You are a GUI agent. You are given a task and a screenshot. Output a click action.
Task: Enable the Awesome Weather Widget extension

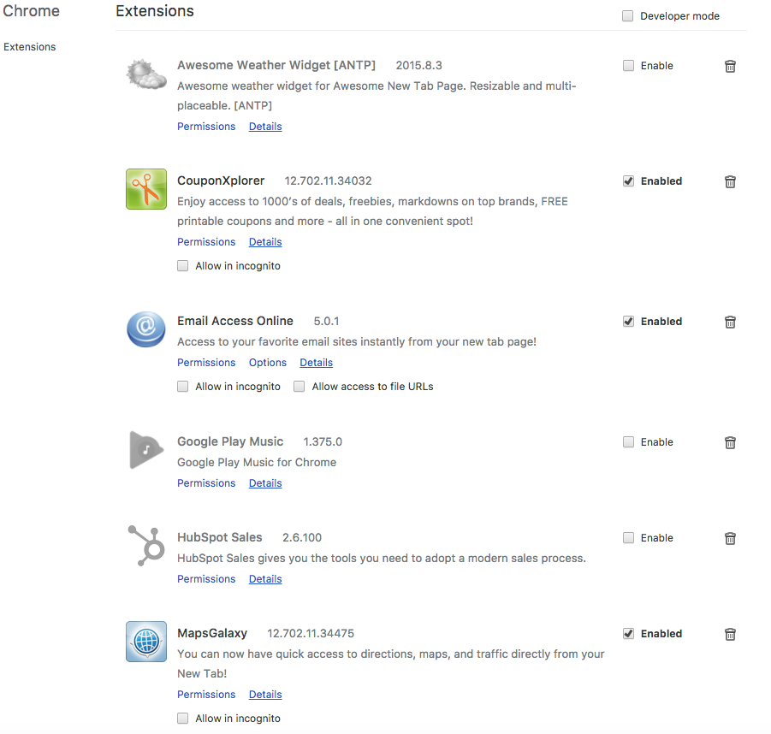pos(628,66)
